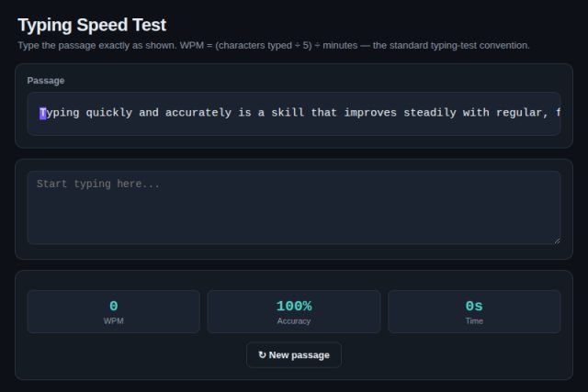Image resolution: width=588 pixels, height=392 pixels.
Task: Click the word quickly in the passage
Action: pos(109,113)
